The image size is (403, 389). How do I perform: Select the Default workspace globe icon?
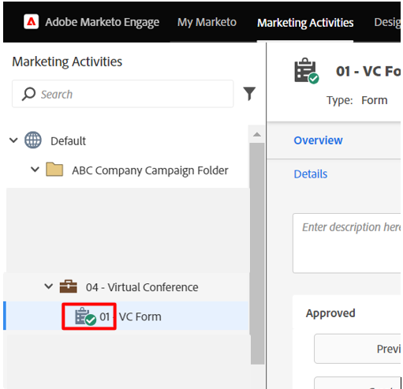[x=33, y=140]
